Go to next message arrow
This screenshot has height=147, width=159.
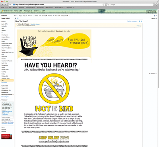(x=141, y=21)
